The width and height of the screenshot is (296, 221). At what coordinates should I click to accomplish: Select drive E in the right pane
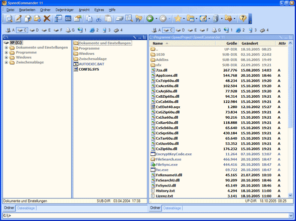193,30
